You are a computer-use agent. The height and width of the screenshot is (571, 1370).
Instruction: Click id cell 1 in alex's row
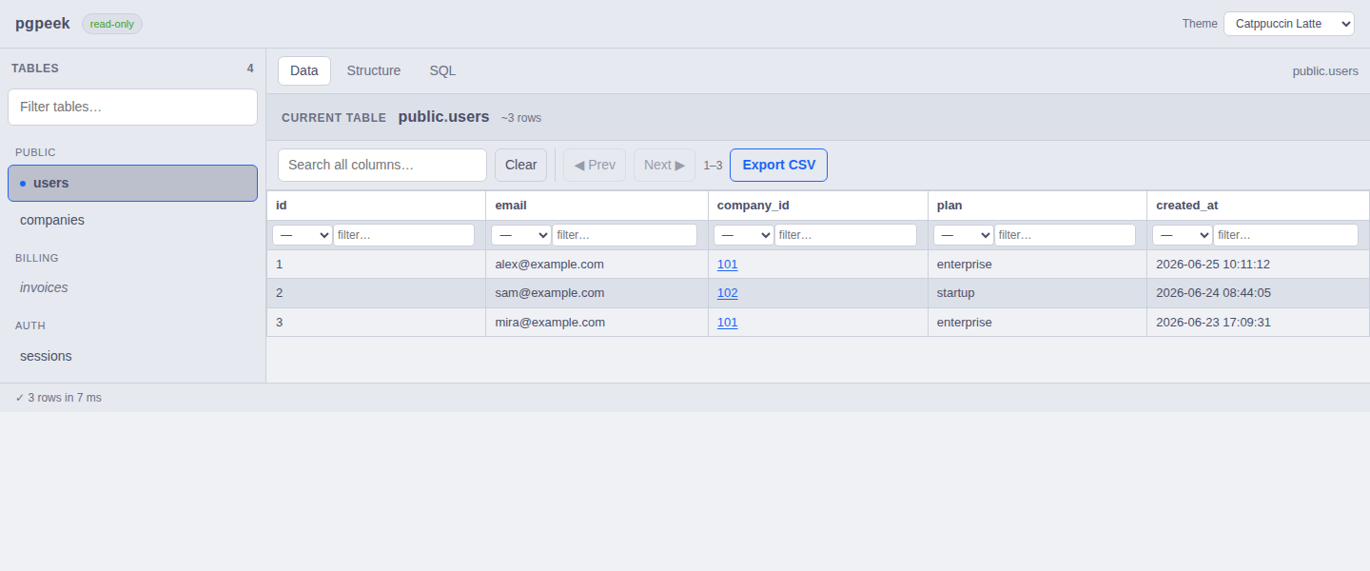click(x=376, y=264)
